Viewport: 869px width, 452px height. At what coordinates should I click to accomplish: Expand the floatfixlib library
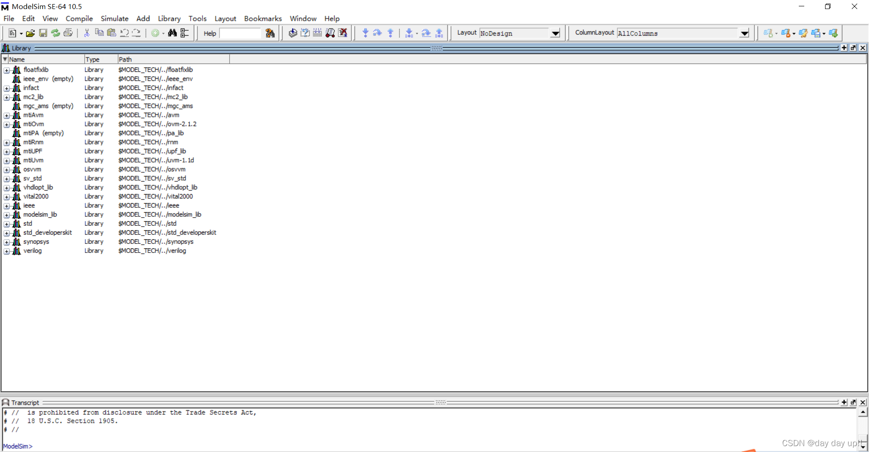[7, 70]
